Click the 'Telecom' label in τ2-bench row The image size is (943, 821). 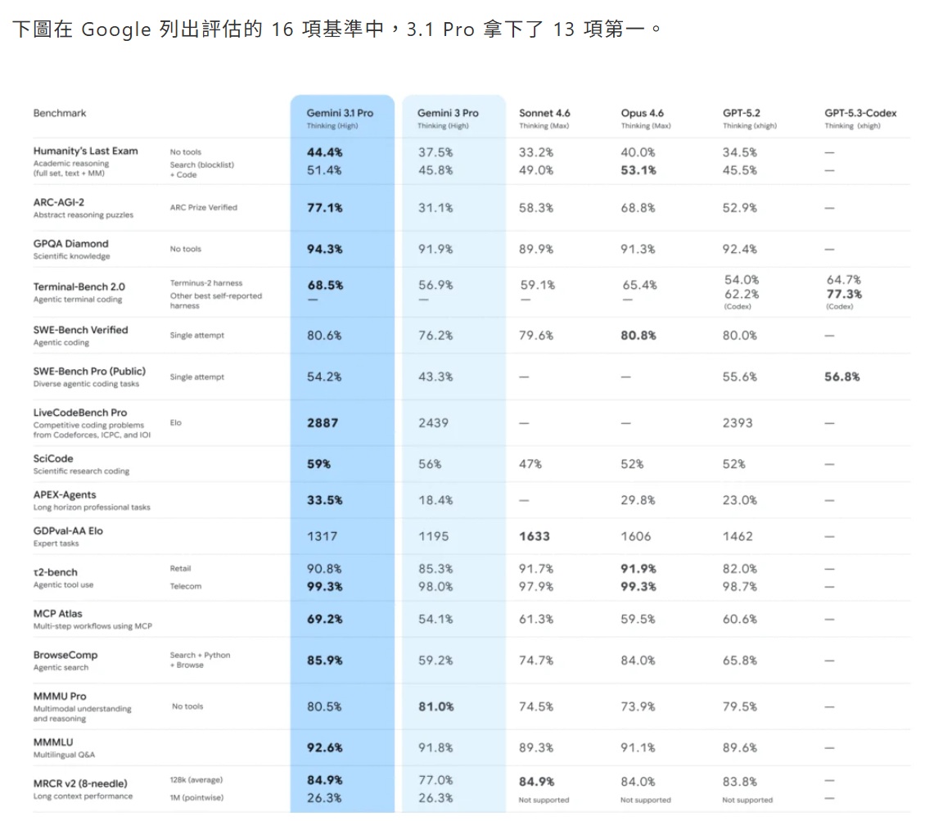click(x=185, y=586)
